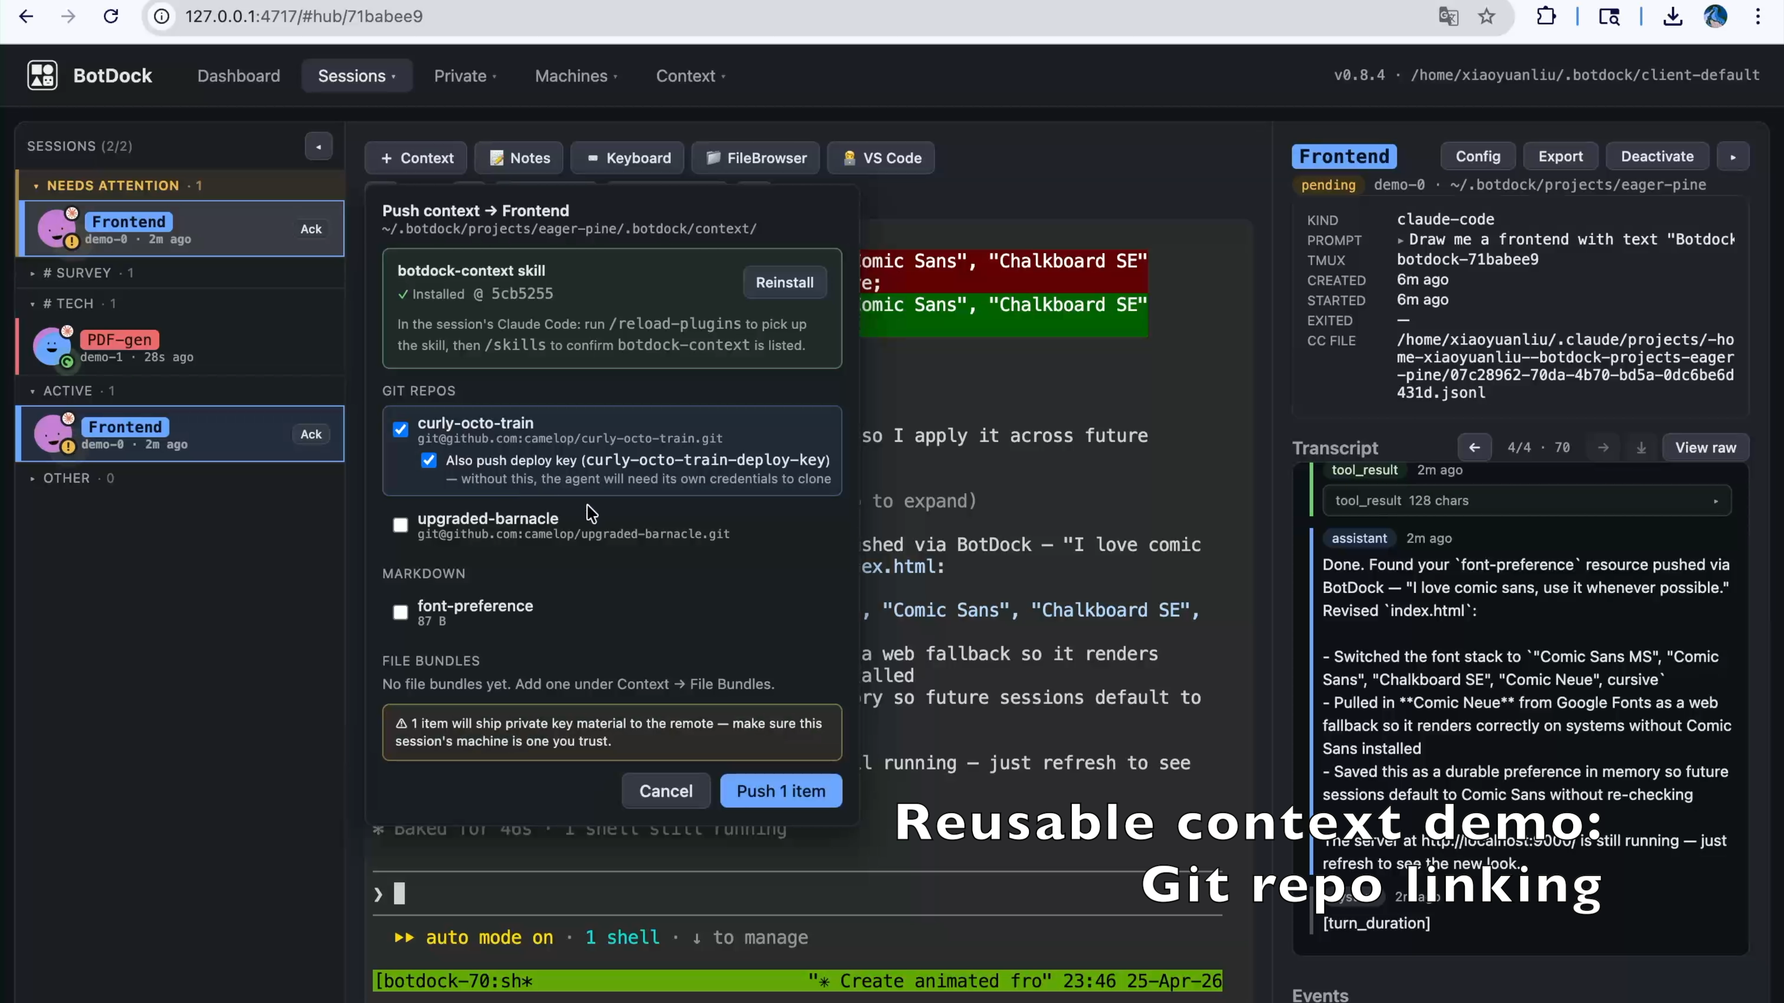Expand the tool_result 128 chars entry
Screen dimensions: 1784x1003
coord(1526,501)
